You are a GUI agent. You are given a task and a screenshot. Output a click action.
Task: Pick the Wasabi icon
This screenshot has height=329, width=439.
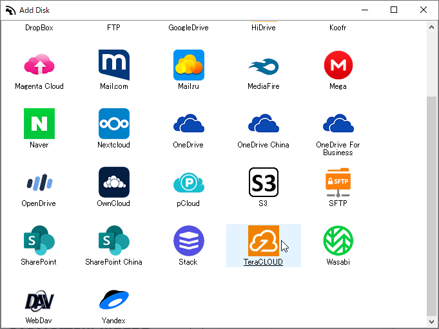click(x=338, y=241)
